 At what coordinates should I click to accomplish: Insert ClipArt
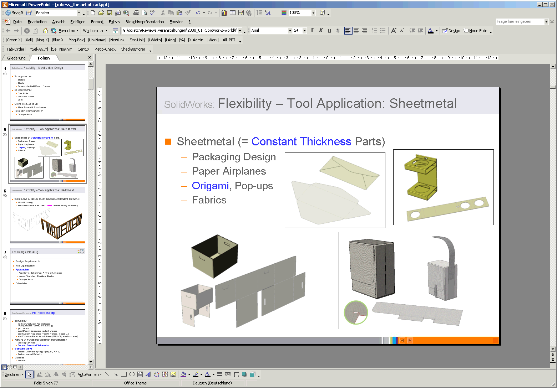point(165,374)
